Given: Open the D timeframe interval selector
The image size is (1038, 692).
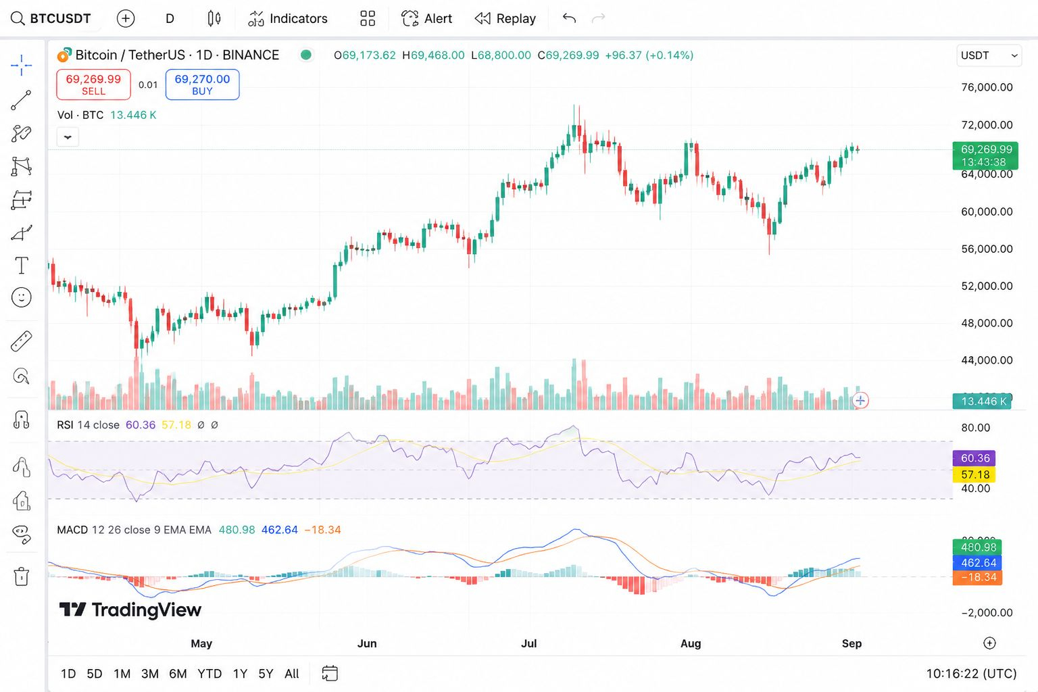Looking at the screenshot, I should click(x=170, y=18).
